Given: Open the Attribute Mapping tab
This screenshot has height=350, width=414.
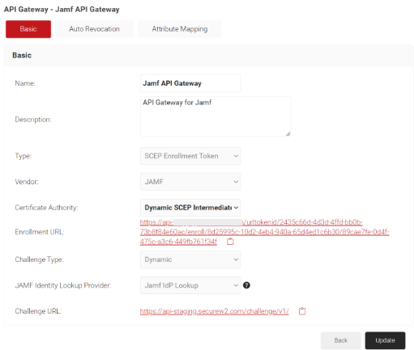Looking at the screenshot, I should (180, 29).
